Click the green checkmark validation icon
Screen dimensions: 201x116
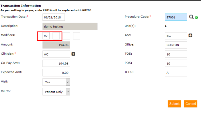tap(196, 17)
